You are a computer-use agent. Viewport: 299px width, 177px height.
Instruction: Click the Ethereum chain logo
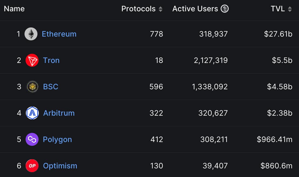coord(32,34)
